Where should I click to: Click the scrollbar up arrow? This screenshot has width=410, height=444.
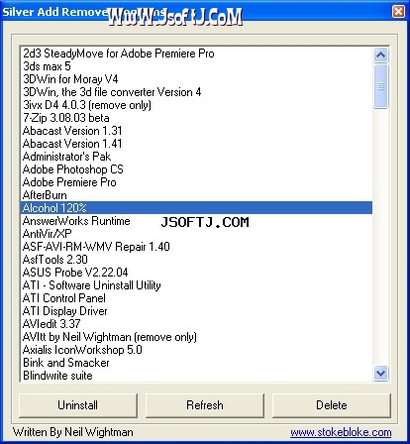click(x=381, y=55)
